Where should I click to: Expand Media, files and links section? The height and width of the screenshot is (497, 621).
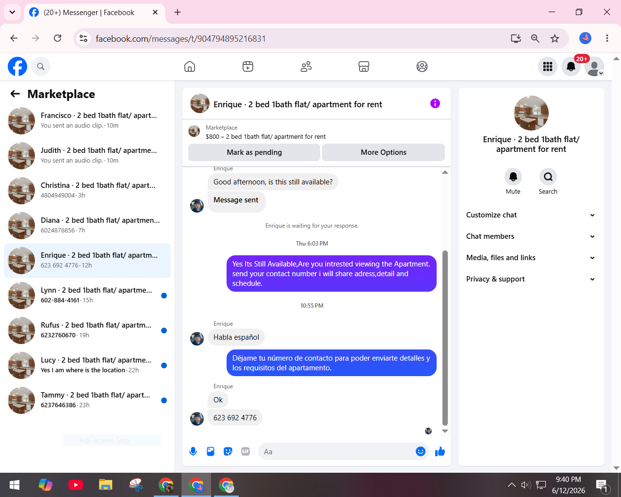click(x=531, y=258)
